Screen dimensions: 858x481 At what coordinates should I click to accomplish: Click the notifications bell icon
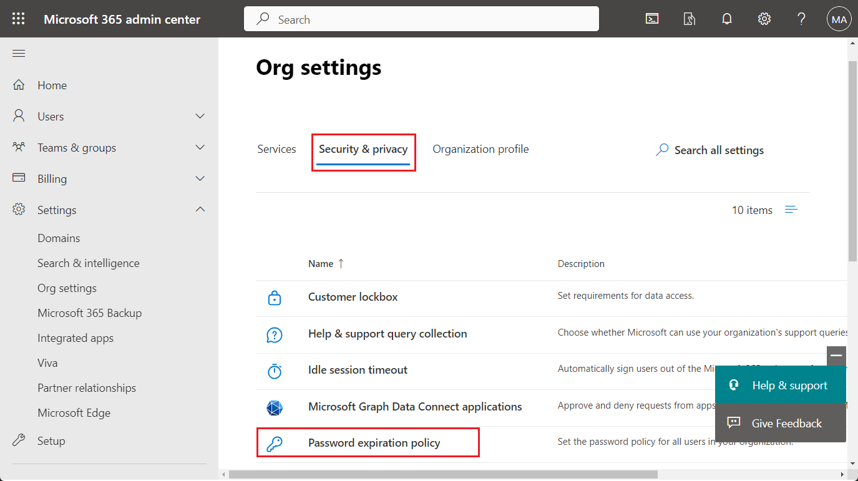click(726, 19)
